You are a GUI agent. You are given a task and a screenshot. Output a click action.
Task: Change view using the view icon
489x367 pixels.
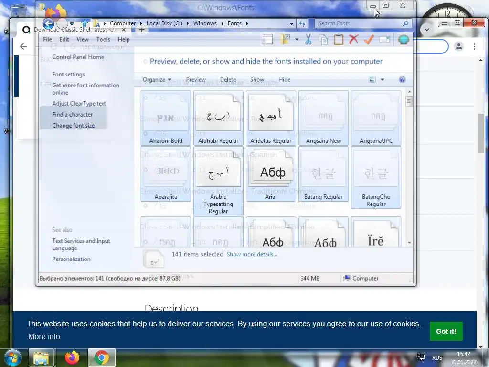[x=372, y=80]
